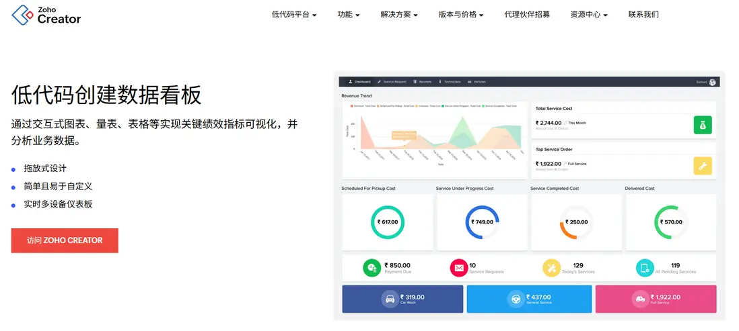Select the Technicians tab
Image resolution: width=739 pixels, height=331 pixels.
(x=450, y=82)
